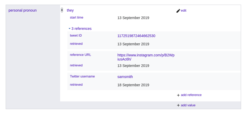Open the start time qualifier property
Image resolution: width=247 pixels, height=113 pixels.
click(x=76, y=18)
